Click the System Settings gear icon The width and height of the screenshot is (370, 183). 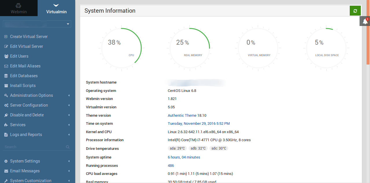[6, 161]
